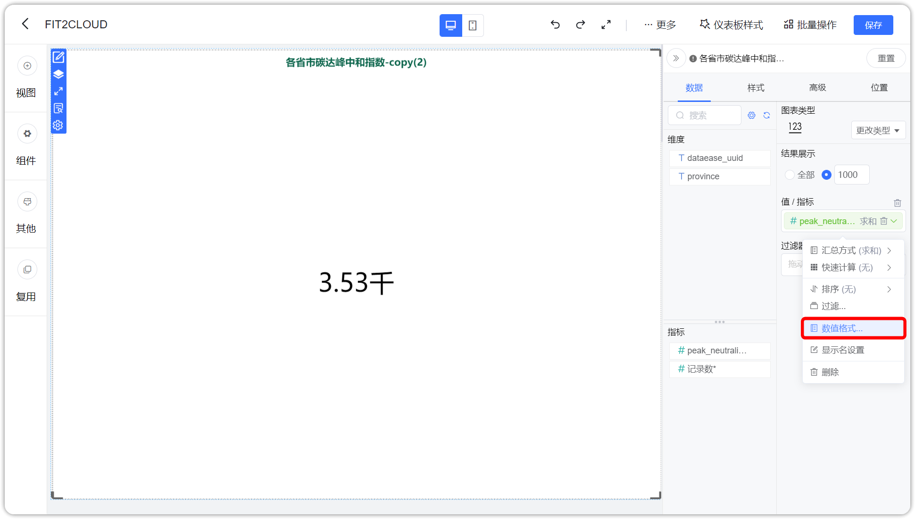Switch to desktop layout view

click(450, 25)
